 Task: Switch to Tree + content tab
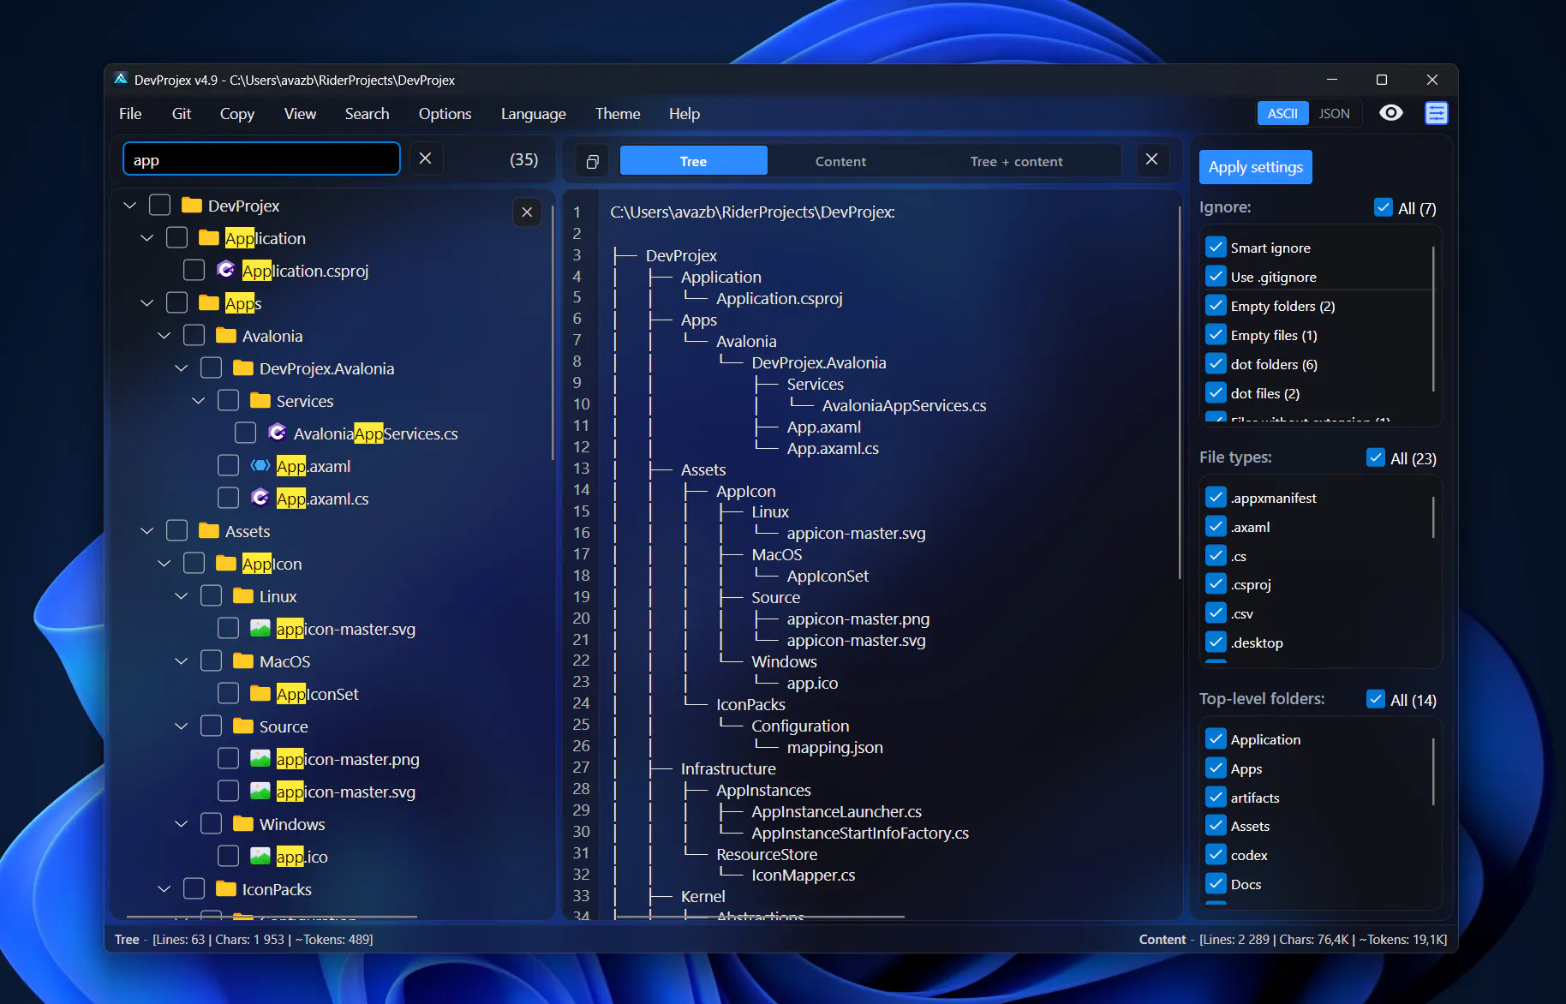pyautogui.click(x=1016, y=161)
